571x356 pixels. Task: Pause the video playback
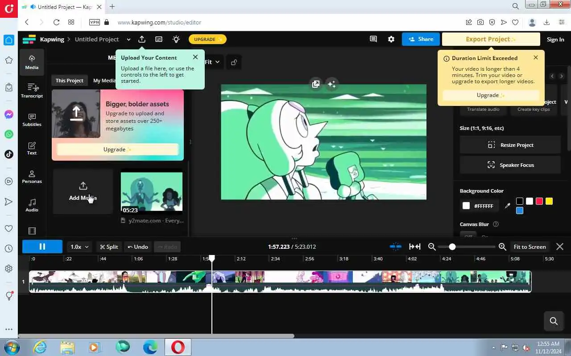[x=42, y=247]
